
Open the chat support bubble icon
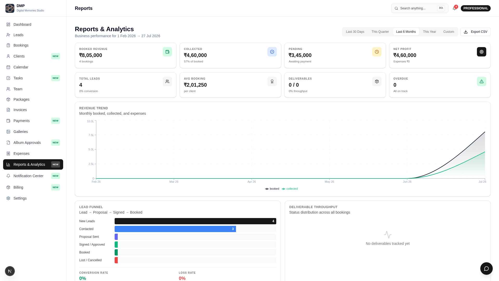(487, 269)
